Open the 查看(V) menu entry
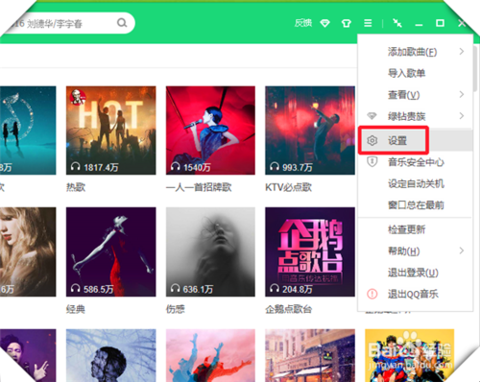Viewport: 480px width, 382px height. coord(415,95)
